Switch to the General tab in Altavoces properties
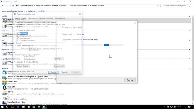 17,19
